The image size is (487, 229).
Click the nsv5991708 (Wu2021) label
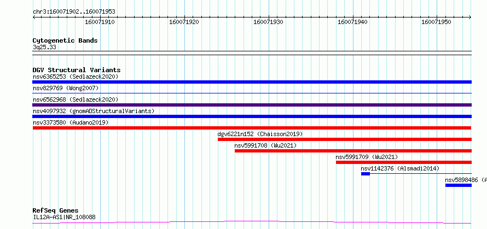(x=265, y=145)
